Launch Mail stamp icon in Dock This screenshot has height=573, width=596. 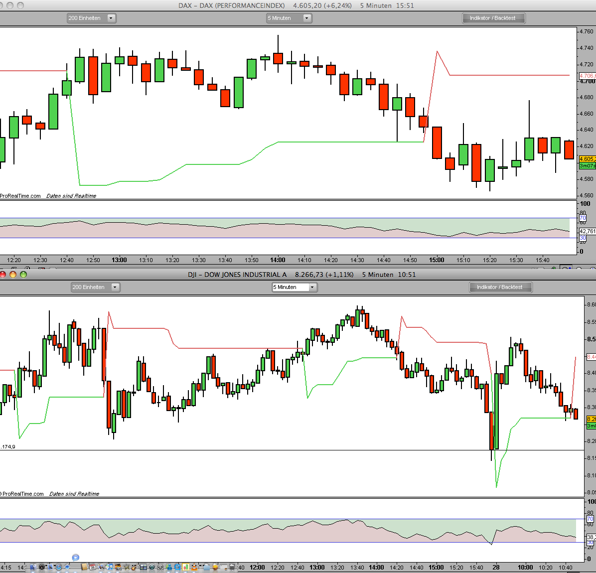click(x=50, y=567)
